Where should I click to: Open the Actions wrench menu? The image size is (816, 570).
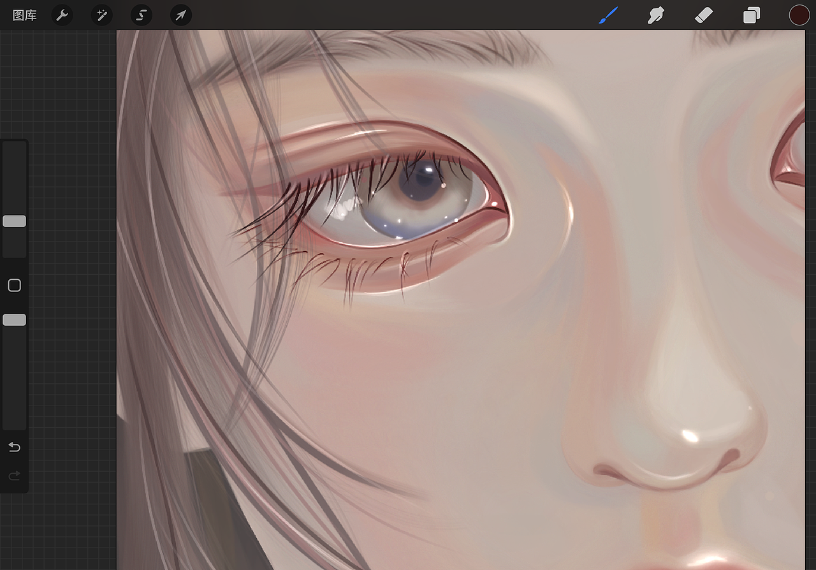coord(62,15)
